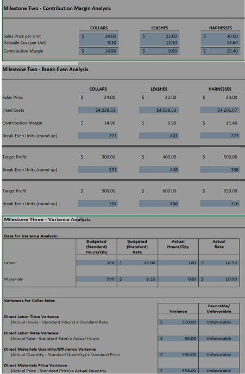Select Leashes contribution margin 9.90 highlighted cell

point(160,51)
